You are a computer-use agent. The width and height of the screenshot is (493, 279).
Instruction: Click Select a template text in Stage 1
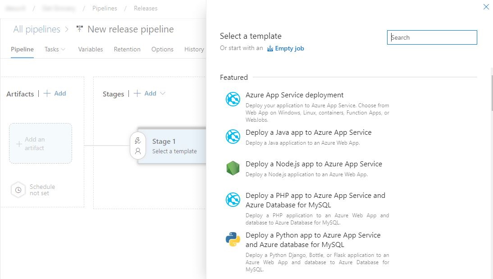[x=174, y=151]
